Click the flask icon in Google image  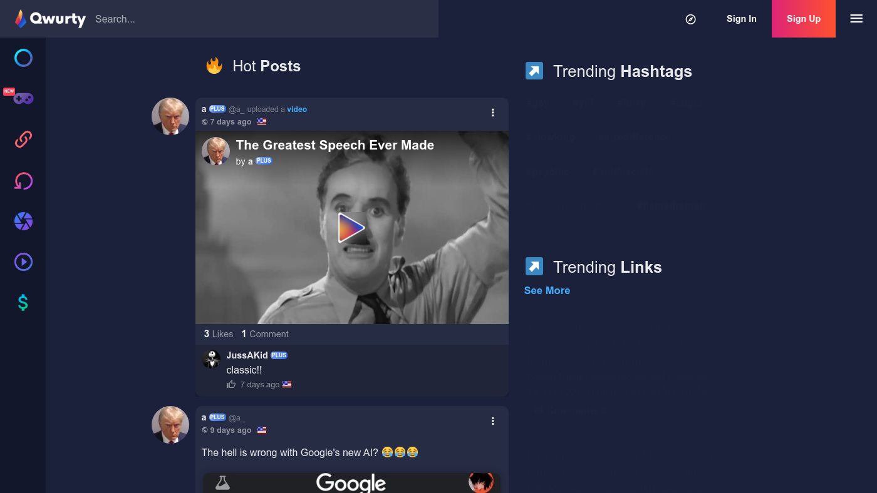(x=222, y=482)
